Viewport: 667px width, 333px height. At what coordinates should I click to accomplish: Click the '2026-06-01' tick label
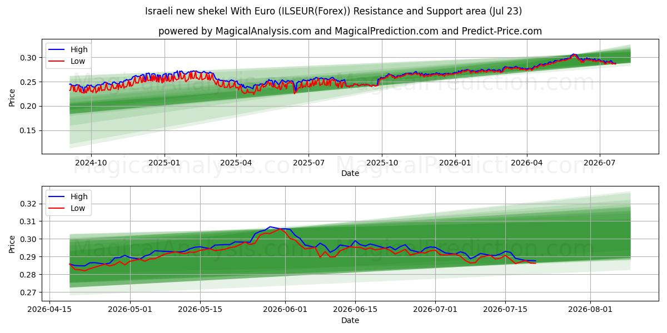285,310
